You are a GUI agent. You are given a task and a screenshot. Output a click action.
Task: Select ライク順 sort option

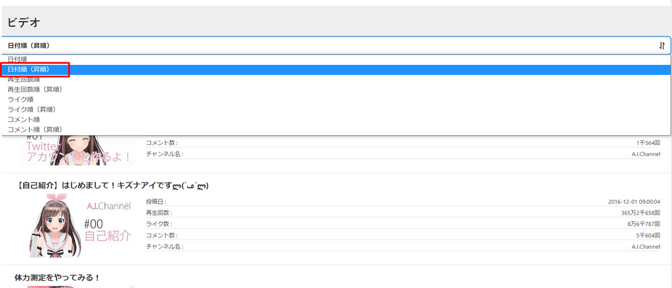(x=21, y=99)
